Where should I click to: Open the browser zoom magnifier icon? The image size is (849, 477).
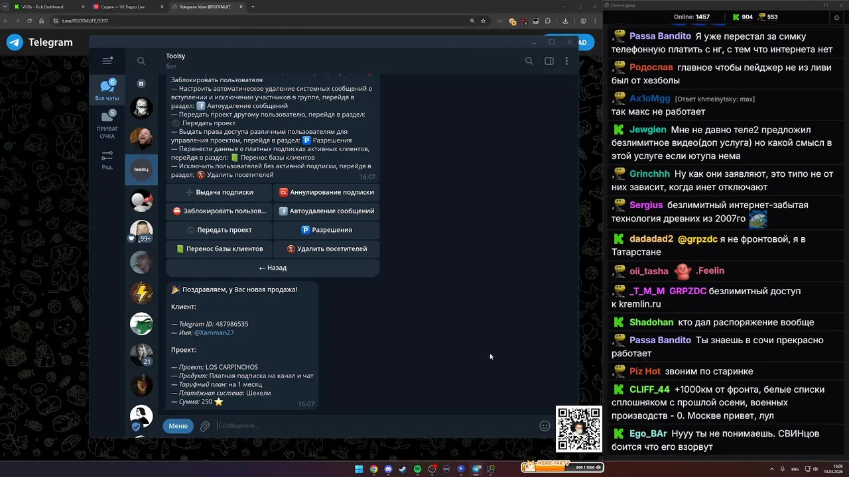(472, 21)
